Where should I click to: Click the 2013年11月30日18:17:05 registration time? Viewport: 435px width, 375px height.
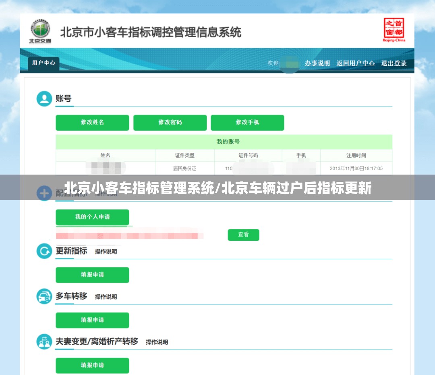(x=356, y=168)
